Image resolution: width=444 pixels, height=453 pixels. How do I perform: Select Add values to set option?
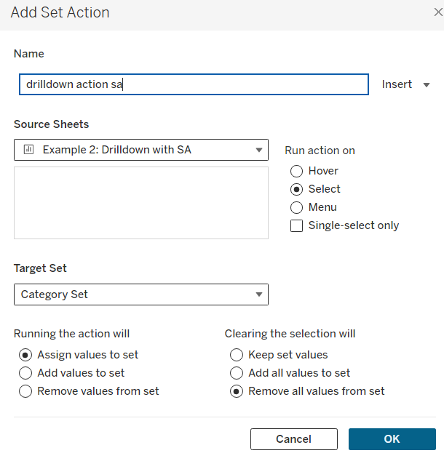25,373
